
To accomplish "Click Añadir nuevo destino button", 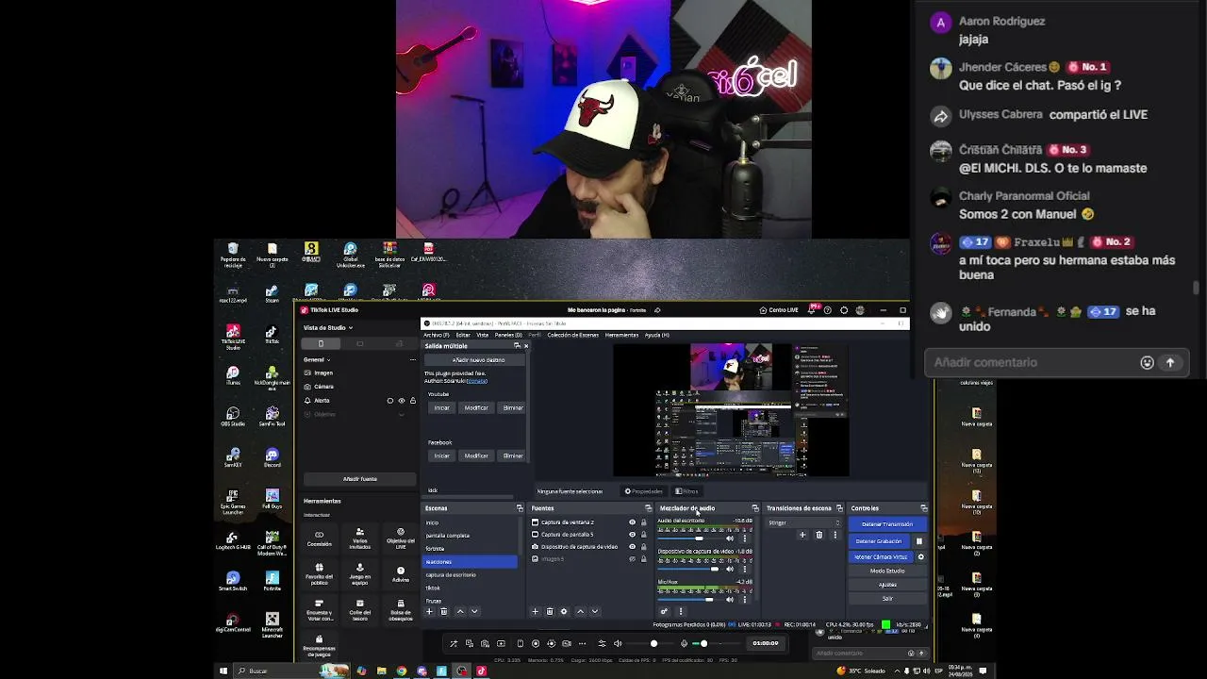I will (478, 360).
